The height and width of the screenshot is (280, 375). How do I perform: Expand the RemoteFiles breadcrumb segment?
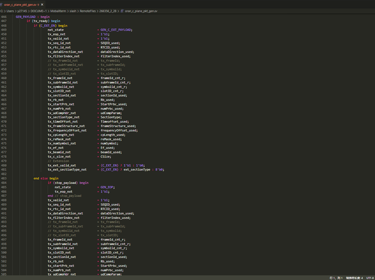click(x=87, y=11)
